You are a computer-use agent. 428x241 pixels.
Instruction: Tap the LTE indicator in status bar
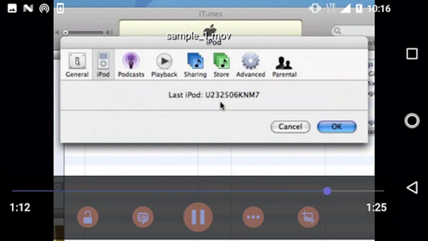(x=331, y=8)
